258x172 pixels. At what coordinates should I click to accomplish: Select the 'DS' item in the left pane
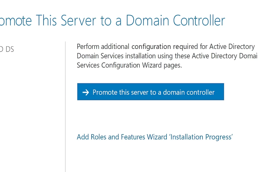(x=7, y=49)
